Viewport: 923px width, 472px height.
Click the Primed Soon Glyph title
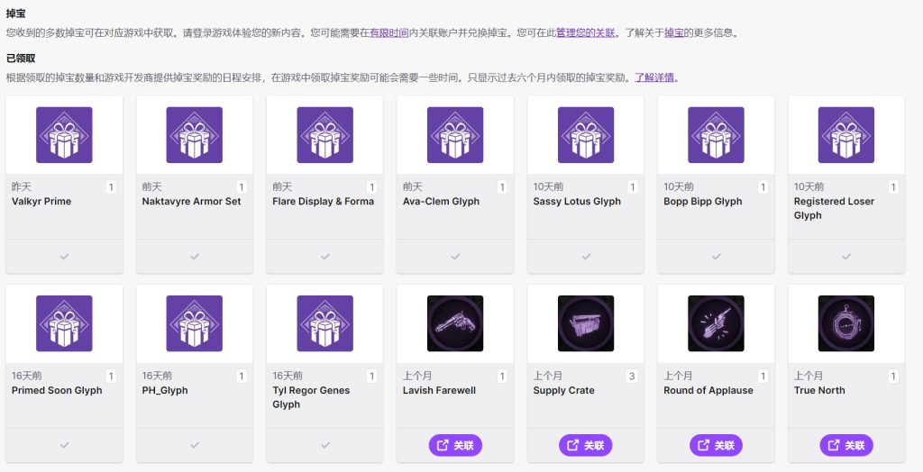click(x=57, y=391)
